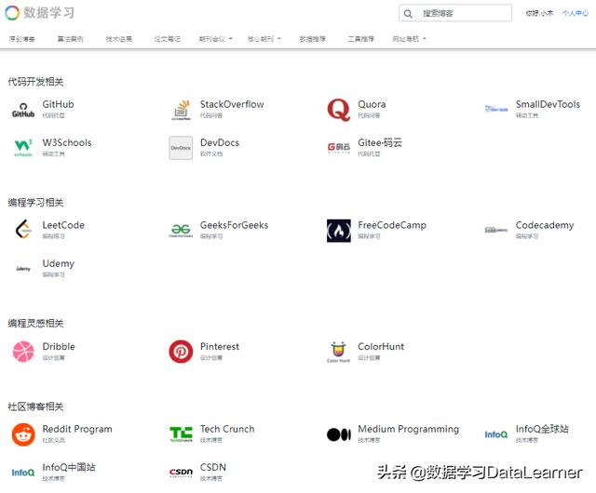Expand the 核心期刊 dropdown menu
Viewport: 596px width, 493px height.
[x=264, y=39]
